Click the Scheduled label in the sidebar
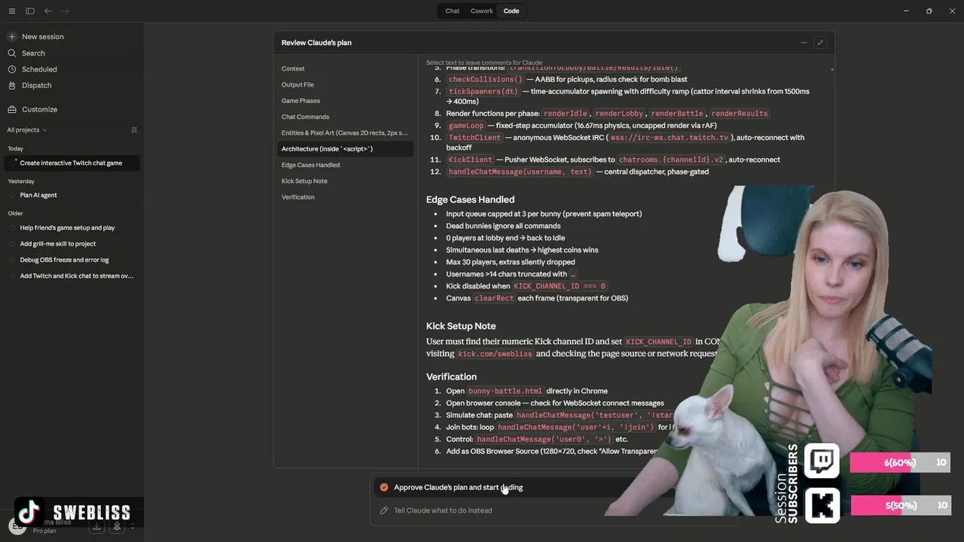The width and height of the screenshot is (964, 542). point(39,69)
